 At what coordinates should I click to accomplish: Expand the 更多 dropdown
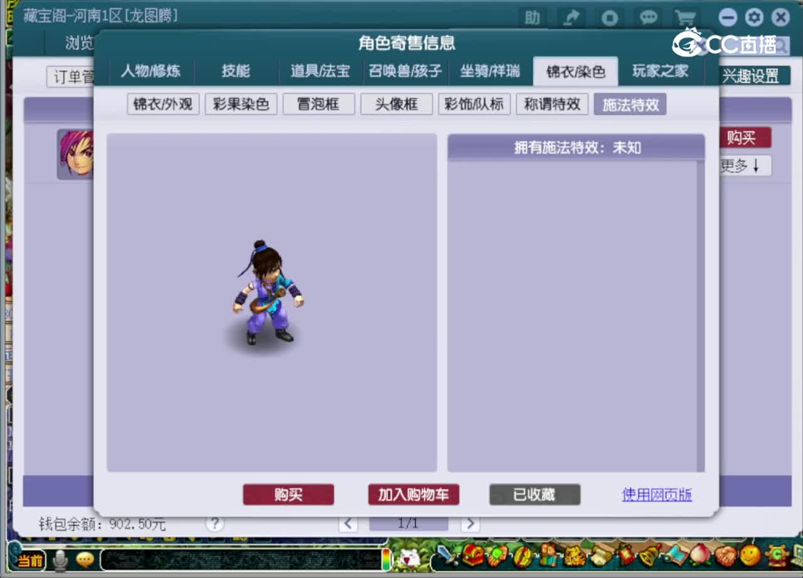pyautogui.click(x=744, y=165)
